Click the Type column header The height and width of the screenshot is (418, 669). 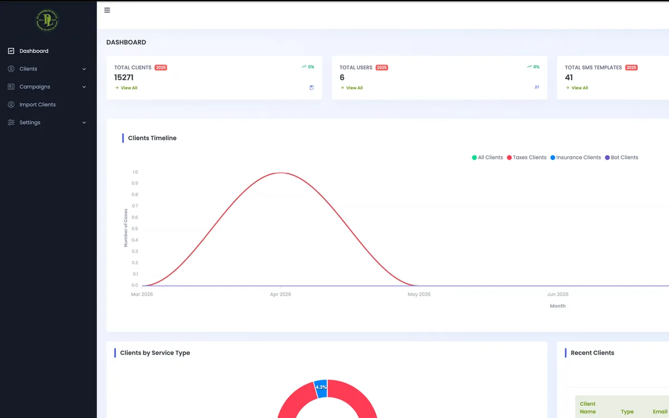click(x=627, y=412)
